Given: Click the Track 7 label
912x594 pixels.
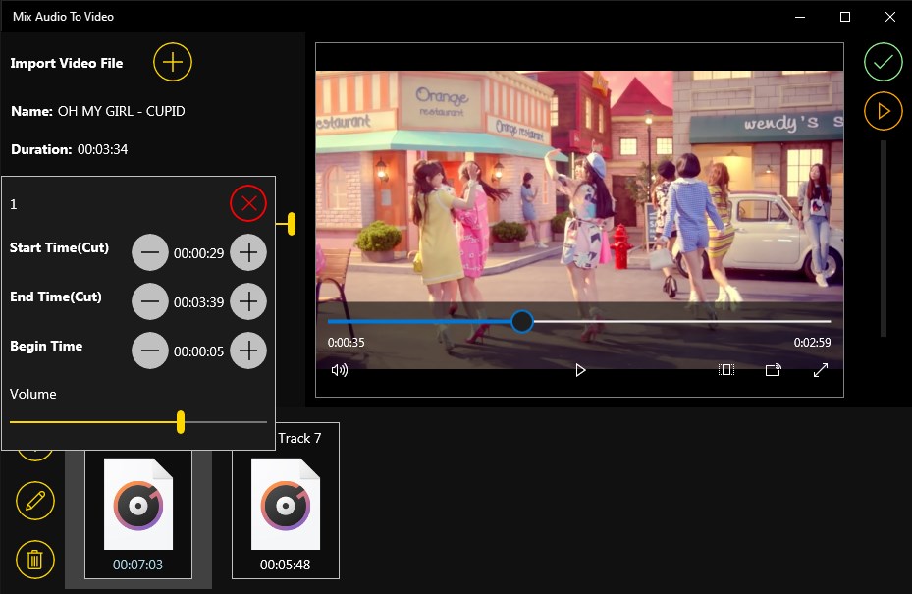Looking at the screenshot, I should click(x=299, y=438).
